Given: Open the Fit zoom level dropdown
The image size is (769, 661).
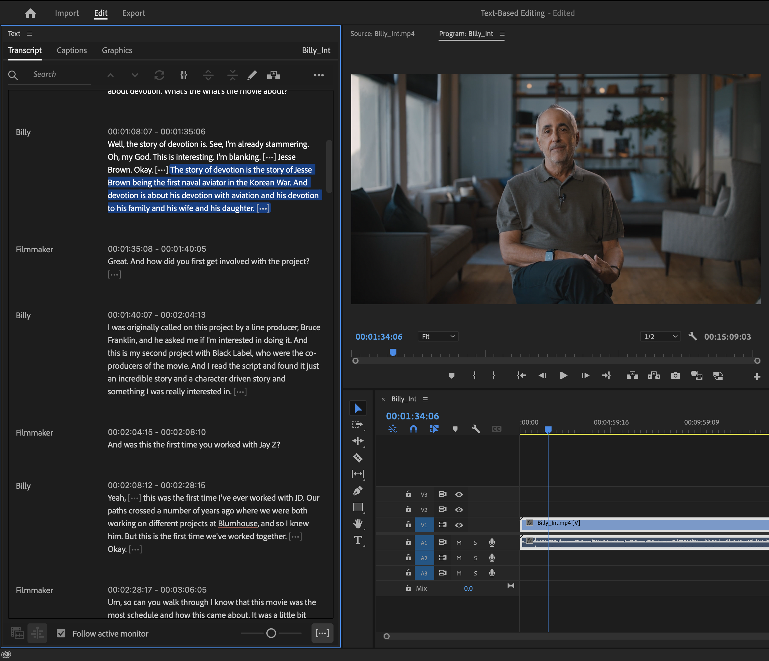Looking at the screenshot, I should point(437,336).
